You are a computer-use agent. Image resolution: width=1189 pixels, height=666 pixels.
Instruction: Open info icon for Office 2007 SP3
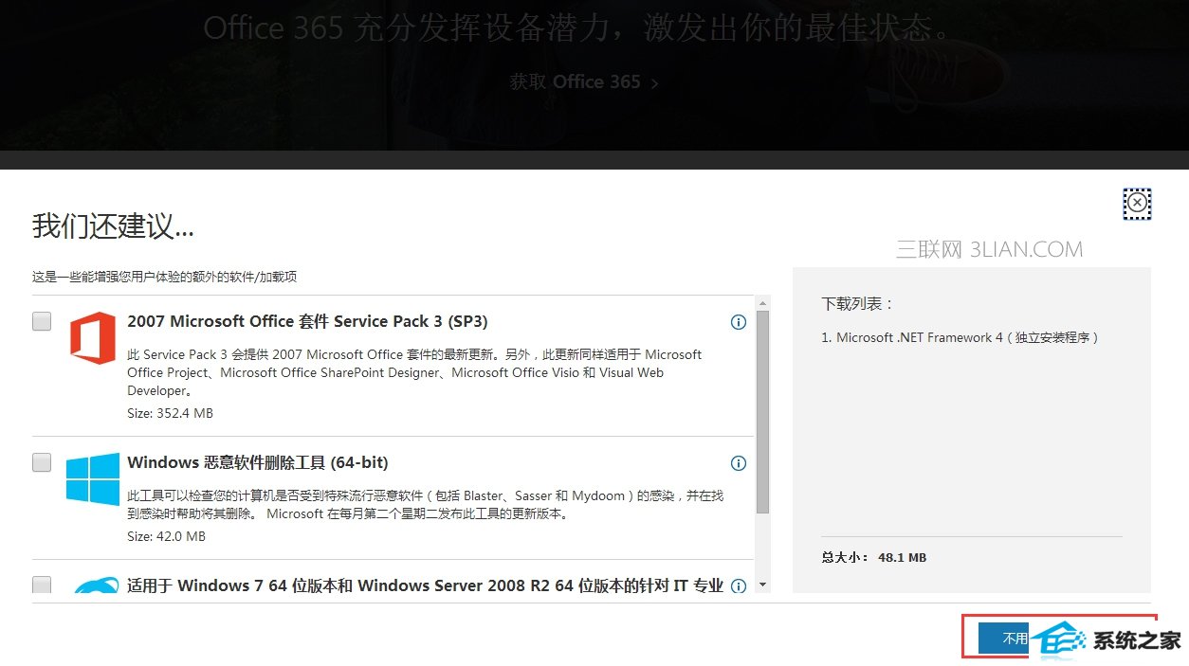[739, 322]
